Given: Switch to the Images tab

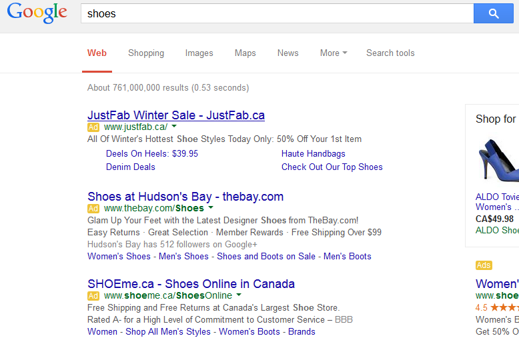Looking at the screenshot, I should click(x=199, y=53).
